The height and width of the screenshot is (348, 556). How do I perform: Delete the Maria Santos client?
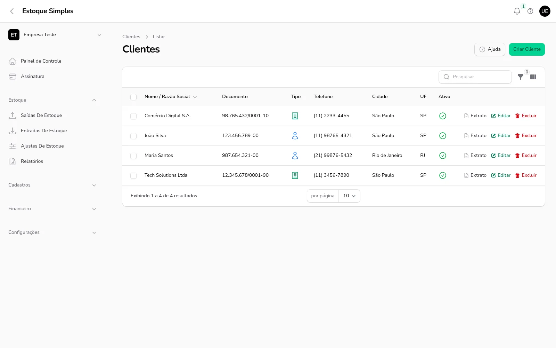coord(526,156)
